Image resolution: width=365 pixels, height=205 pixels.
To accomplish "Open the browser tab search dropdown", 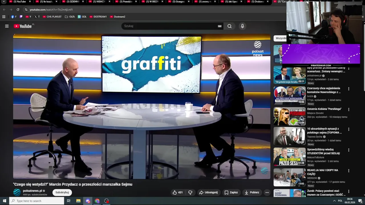I will coord(4,2).
